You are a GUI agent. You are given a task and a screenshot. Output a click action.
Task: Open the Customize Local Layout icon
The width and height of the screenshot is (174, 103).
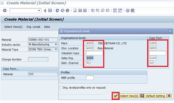pos(133,11)
